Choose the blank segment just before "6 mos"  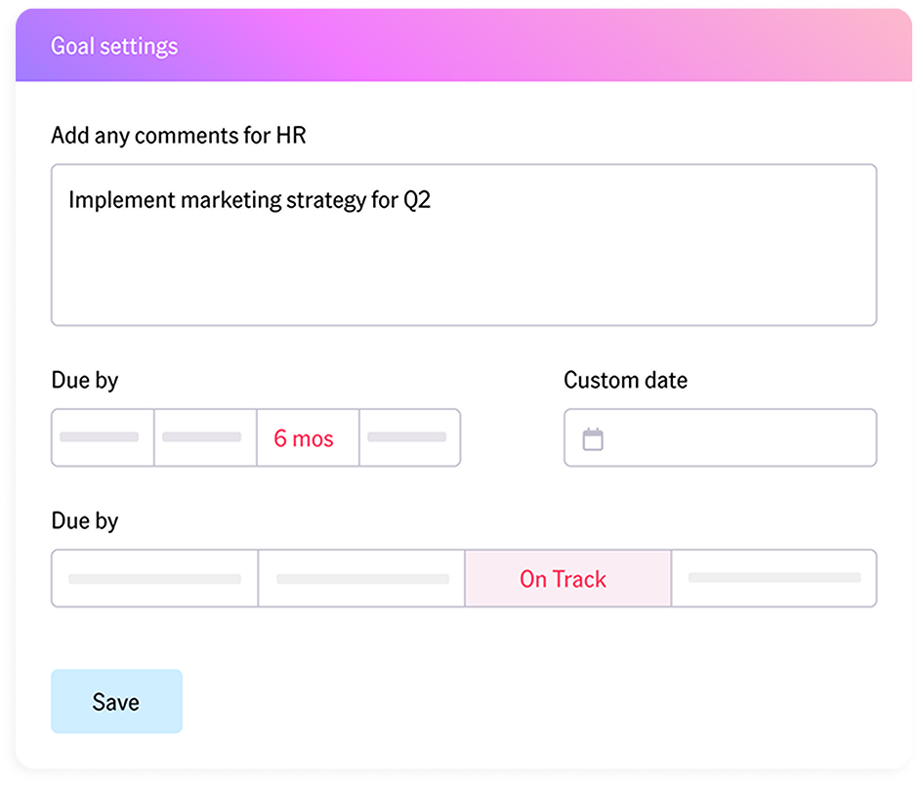click(205, 438)
